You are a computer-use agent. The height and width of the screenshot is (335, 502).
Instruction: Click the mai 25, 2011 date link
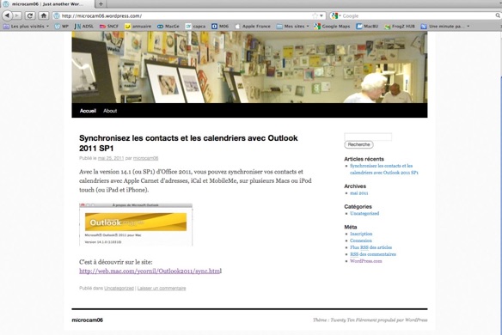[x=111, y=158]
